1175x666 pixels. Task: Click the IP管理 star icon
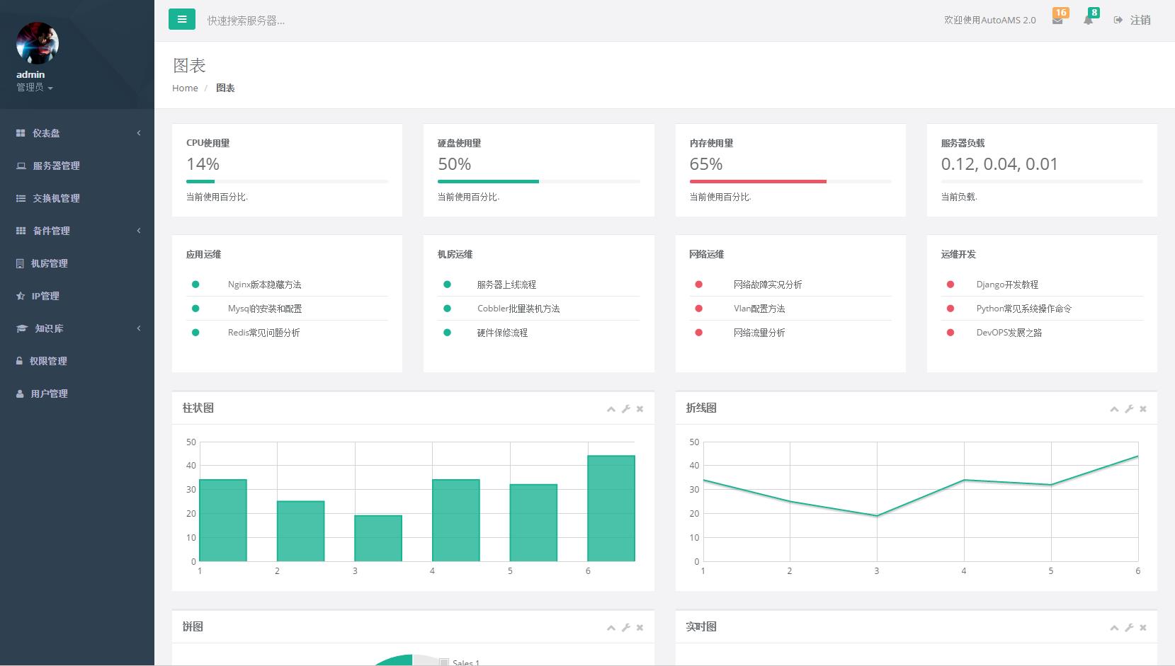click(x=21, y=296)
